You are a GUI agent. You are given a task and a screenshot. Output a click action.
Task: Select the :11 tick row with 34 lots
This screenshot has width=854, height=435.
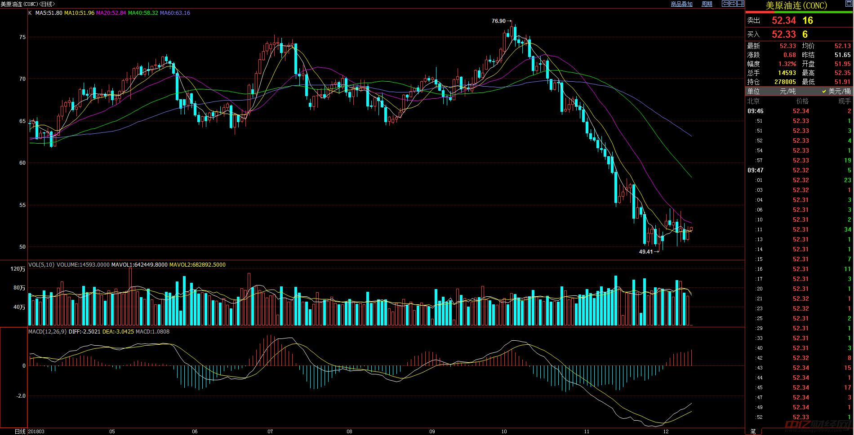point(799,229)
